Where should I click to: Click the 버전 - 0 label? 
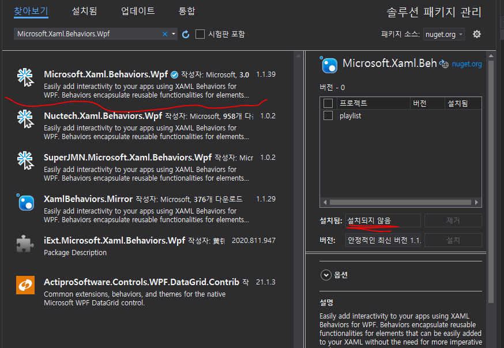[x=332, y=88]
